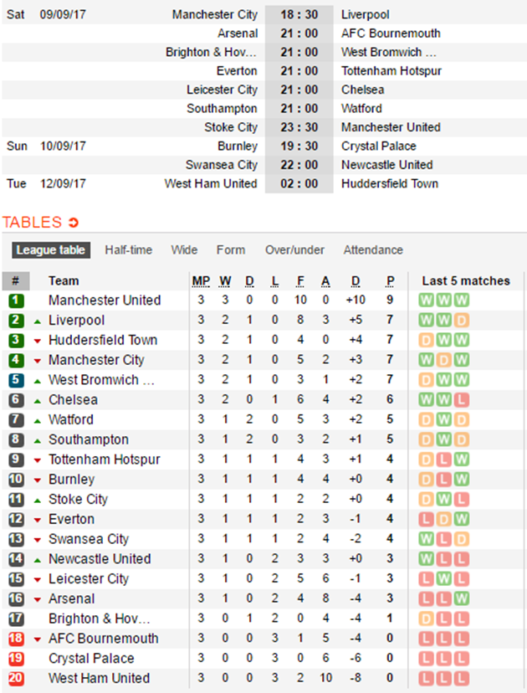Click the blue rank 5 badge
This screenshot has width=527, height=693.
tap(16, 380)
